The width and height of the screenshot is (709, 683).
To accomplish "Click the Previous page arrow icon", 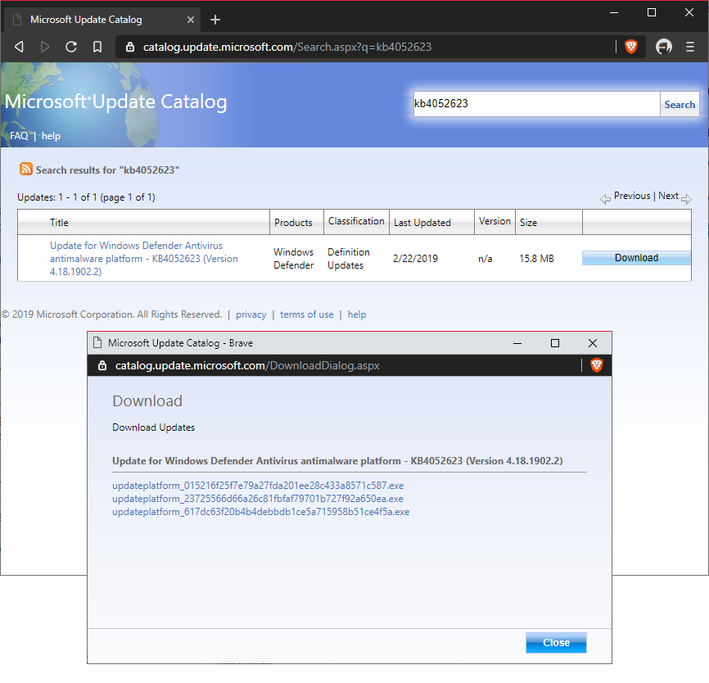I will [x=605, y=199].
